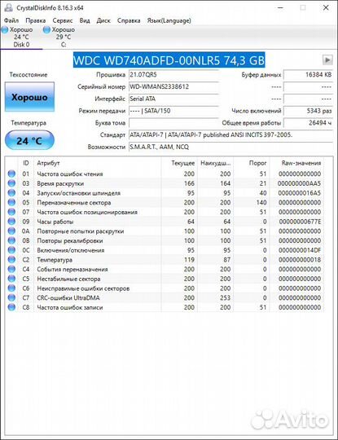Viewport: 338px width, 440px height.
Task: Click the SATA/150 transfer mode field
Action: [173, 111]
